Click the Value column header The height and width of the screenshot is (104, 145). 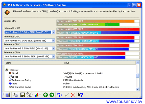[99, 63]
